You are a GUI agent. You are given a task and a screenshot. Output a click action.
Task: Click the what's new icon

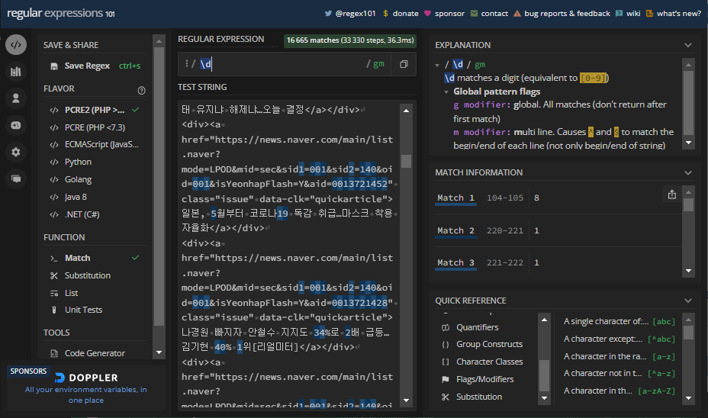point(649,14)
